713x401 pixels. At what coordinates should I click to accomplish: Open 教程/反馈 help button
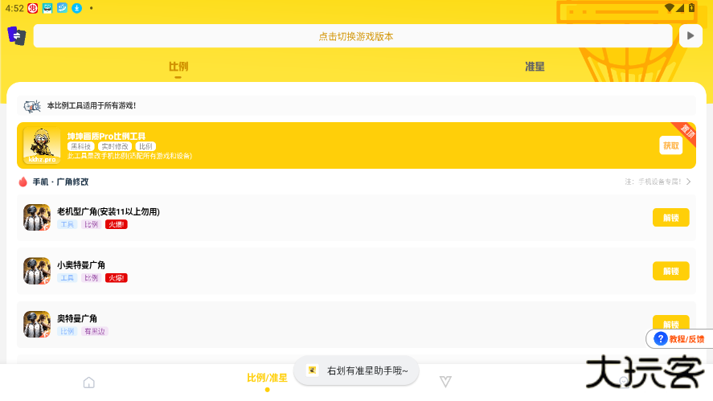679,338
